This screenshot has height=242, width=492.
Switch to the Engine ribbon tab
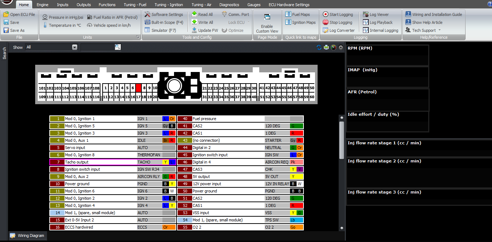pyautogui.click(x=42, y=5)
